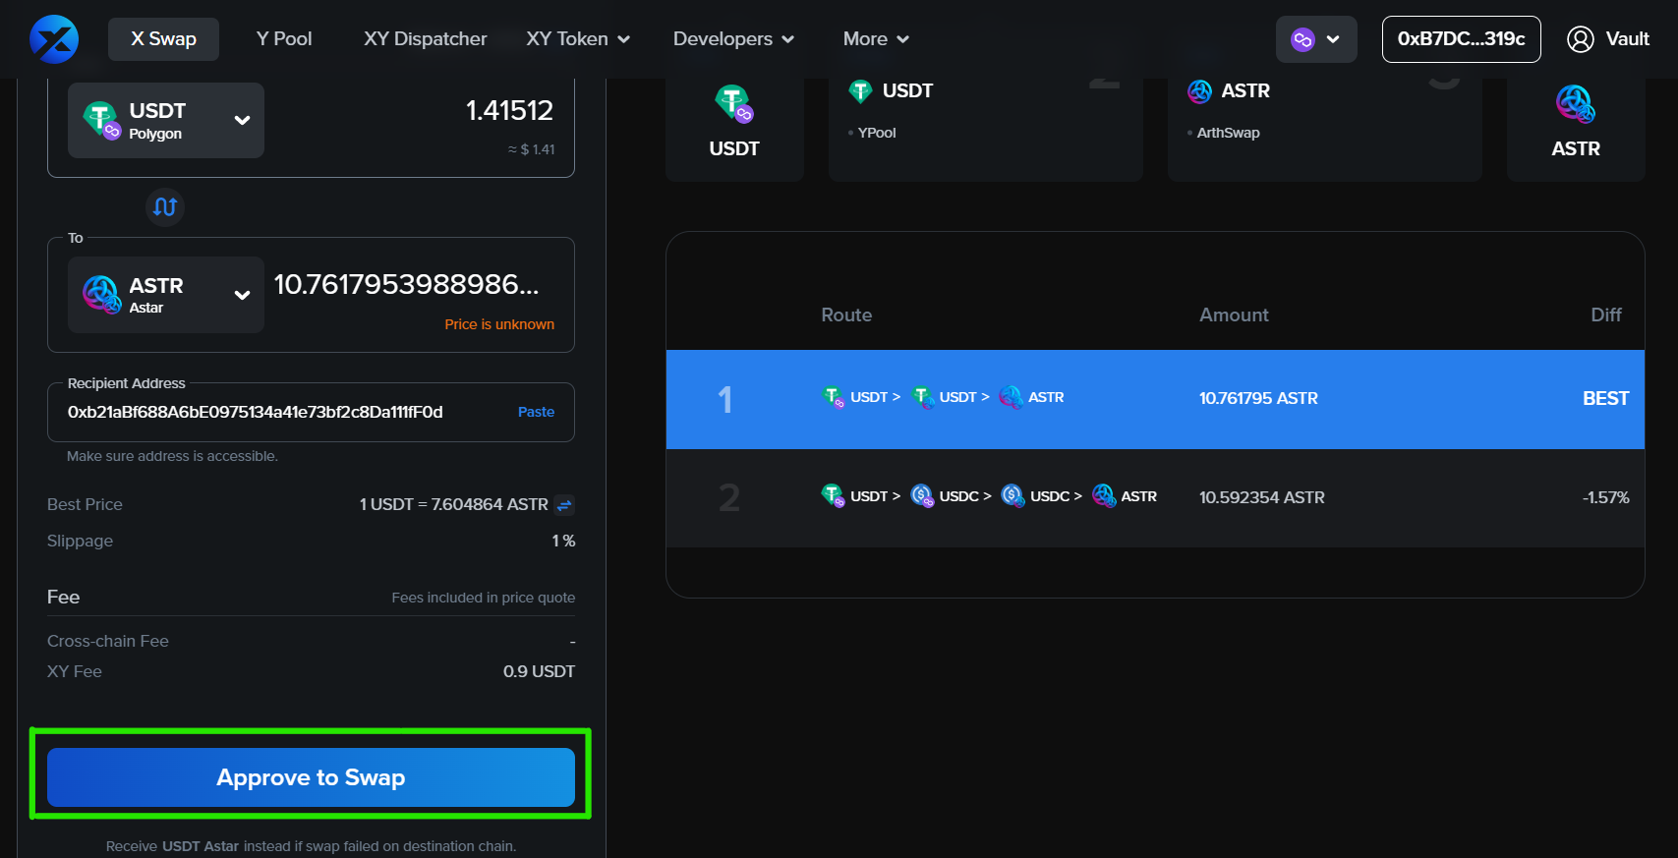
Task: Click the Price is unknown warning text
Action: point(499,324)
